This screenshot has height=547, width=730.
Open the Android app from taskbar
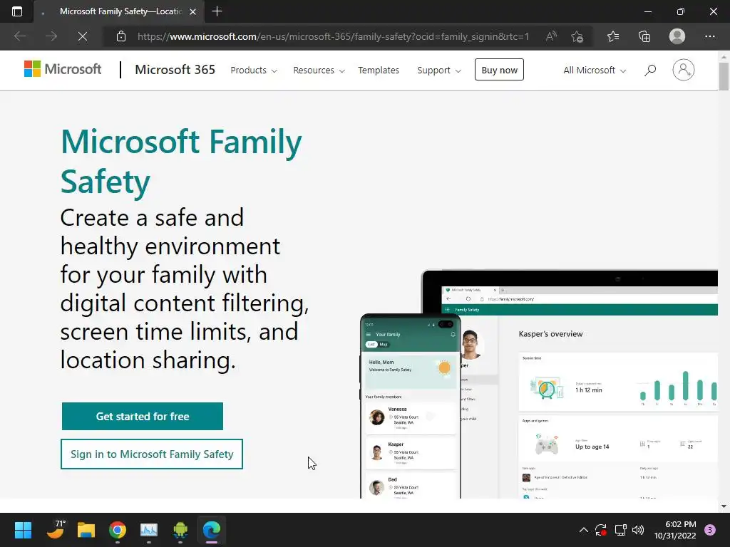[180, 530]
